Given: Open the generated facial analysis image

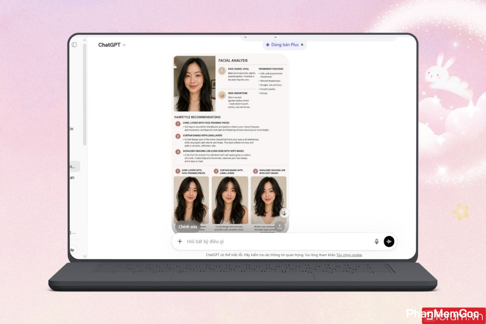Looking at the screenshot, I should coord(230,144).
